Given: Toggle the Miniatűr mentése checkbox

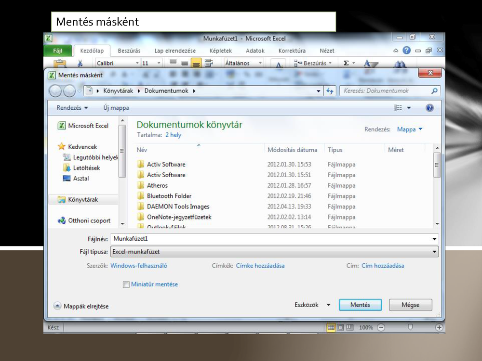Looking at the screenshot, I should click(x=126, y=284).
